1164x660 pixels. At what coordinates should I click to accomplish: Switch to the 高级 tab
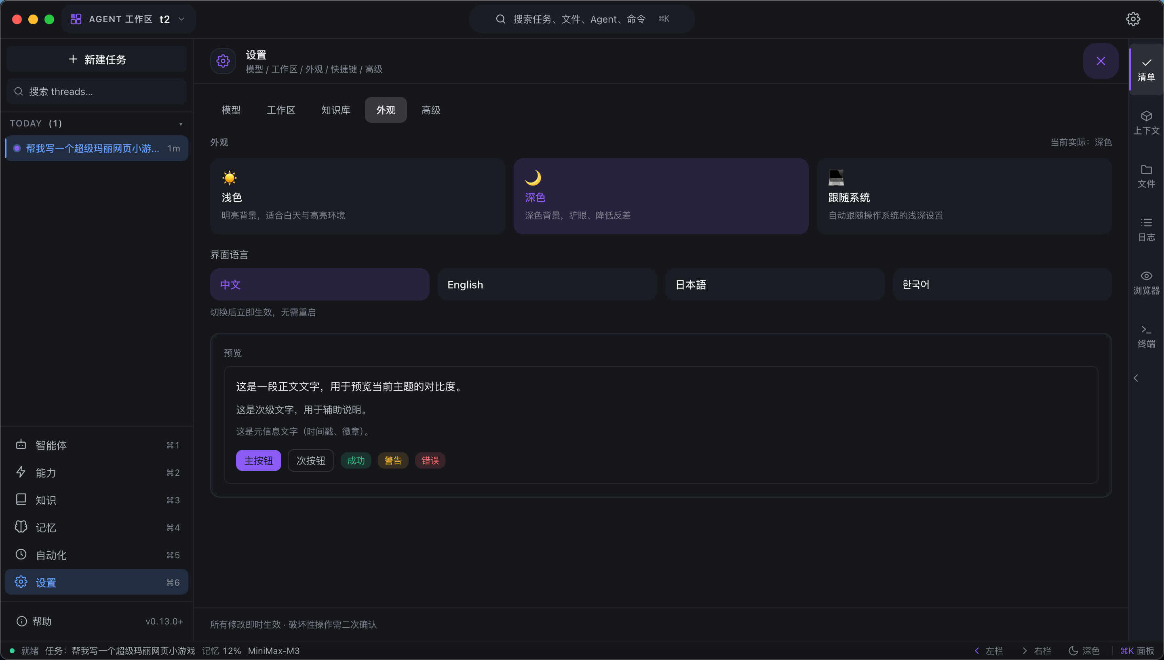pos(431,110)
